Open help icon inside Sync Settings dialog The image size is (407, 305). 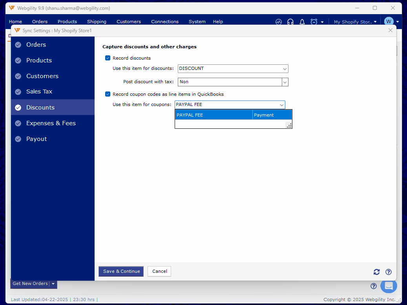pos(389,272)
